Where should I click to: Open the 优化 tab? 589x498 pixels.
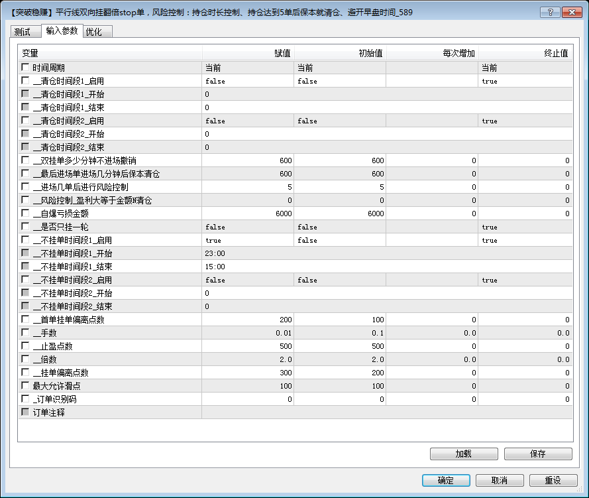pos(97,32)
